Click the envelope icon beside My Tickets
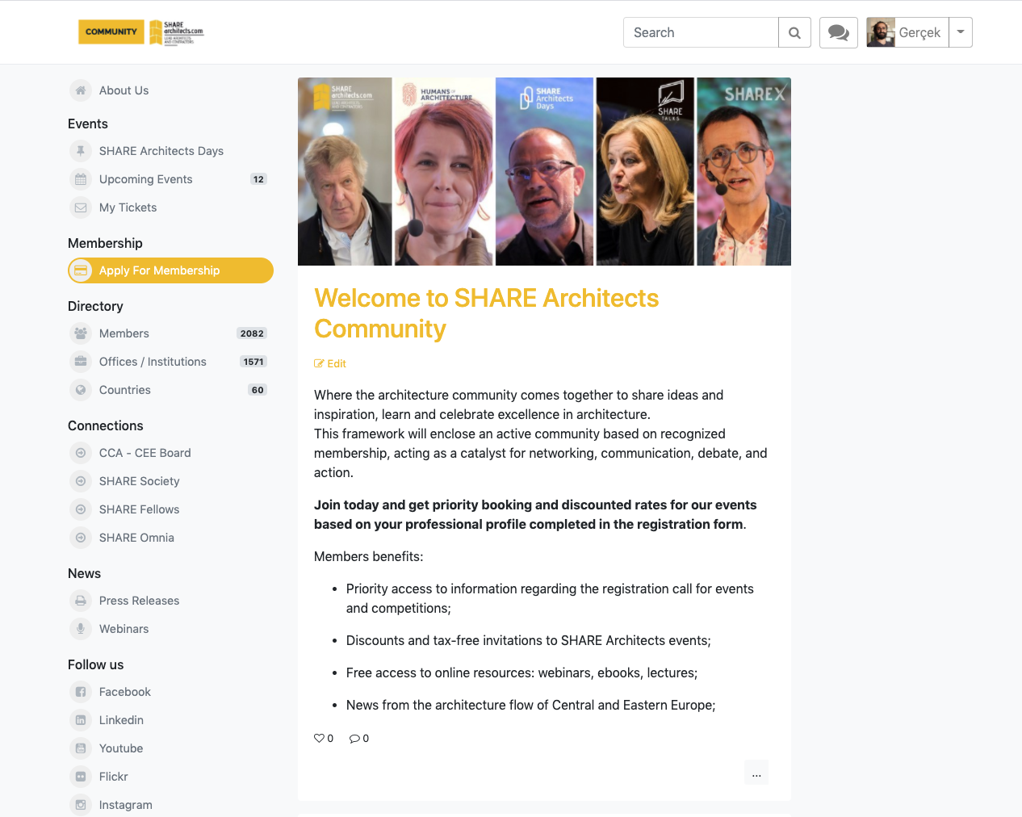 tap(81, 207)
